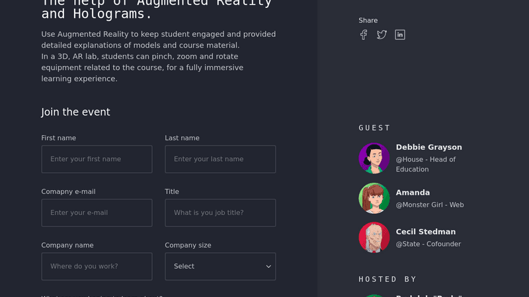Viewport: 529px width, 297px height.
Task: Focus the First name input field
Action: (x=97, y=159)
